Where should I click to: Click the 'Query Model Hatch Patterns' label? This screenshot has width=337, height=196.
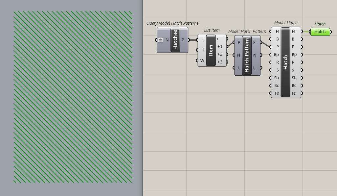click(172, 23)
